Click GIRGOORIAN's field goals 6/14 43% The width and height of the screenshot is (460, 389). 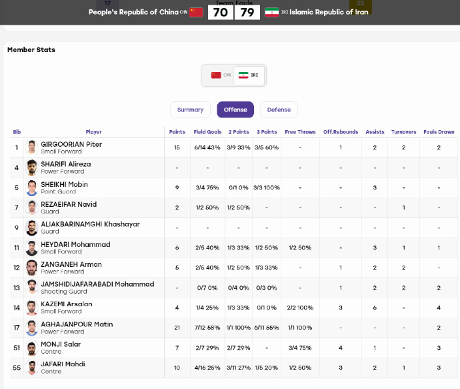(x=207, y=147)
